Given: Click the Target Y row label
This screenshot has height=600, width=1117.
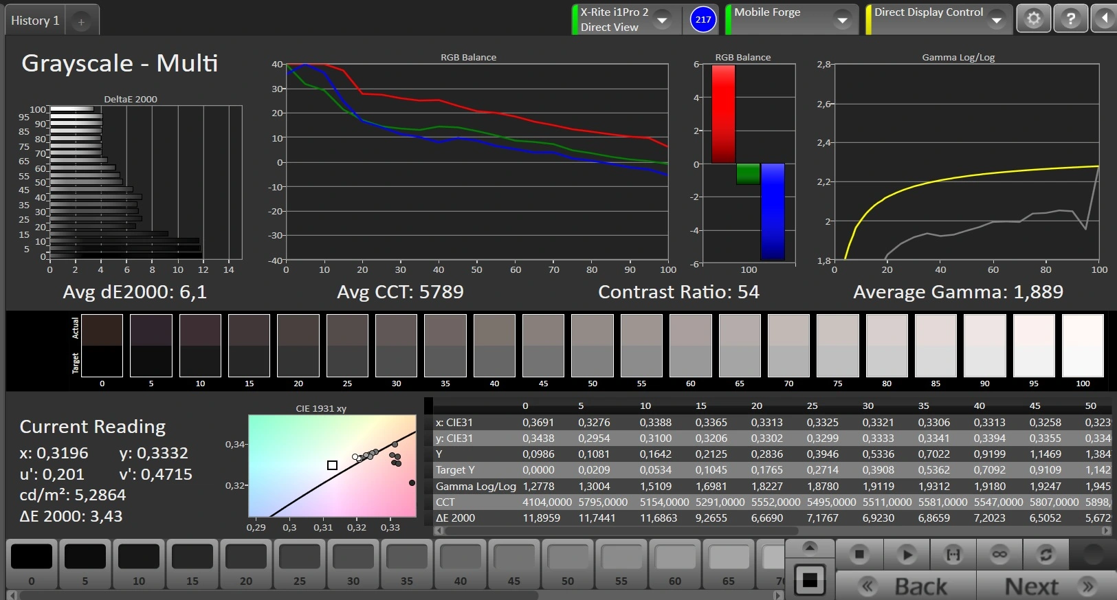Looking at the screenshot, I should (455, 470).
